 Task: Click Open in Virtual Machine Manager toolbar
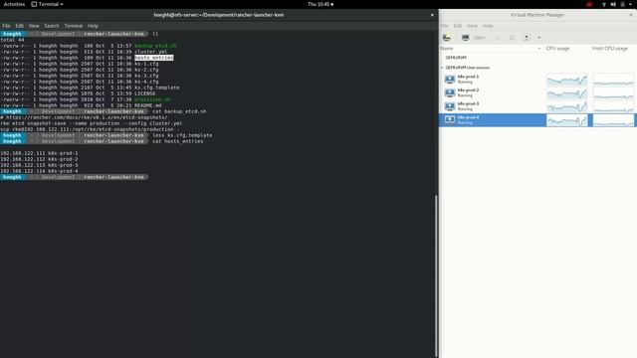pyautogui.click(x=479, y=38)
